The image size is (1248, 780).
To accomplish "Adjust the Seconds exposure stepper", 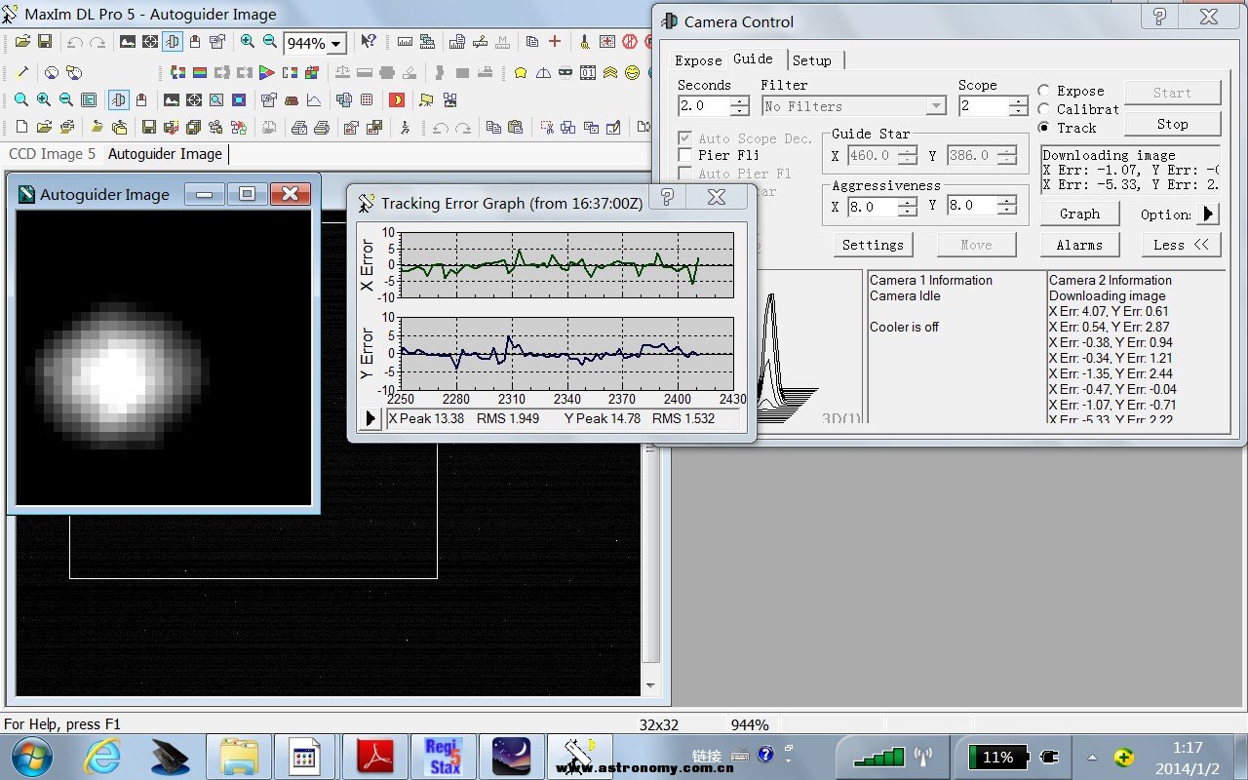I will [740, 106].
